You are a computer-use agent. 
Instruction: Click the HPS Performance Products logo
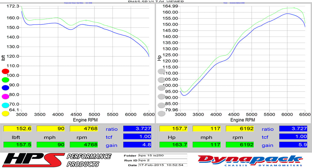56,160
